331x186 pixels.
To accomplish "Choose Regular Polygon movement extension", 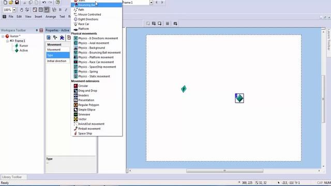I will tap(97, 105).
